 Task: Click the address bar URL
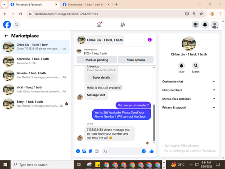coord(66,14)
